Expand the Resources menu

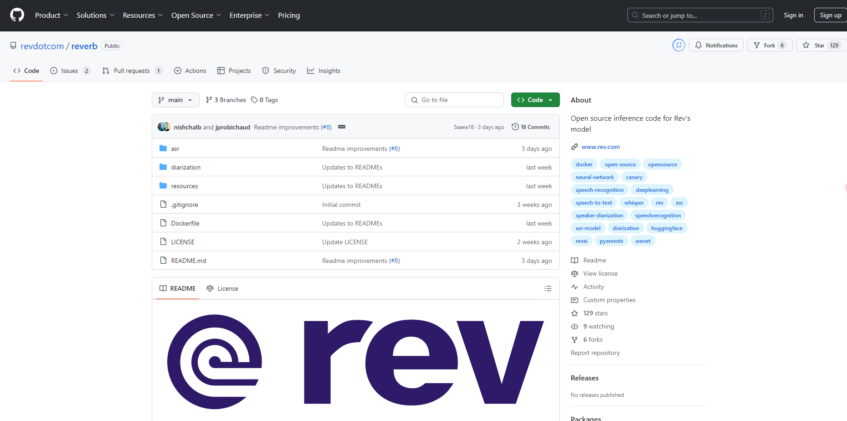143,15
